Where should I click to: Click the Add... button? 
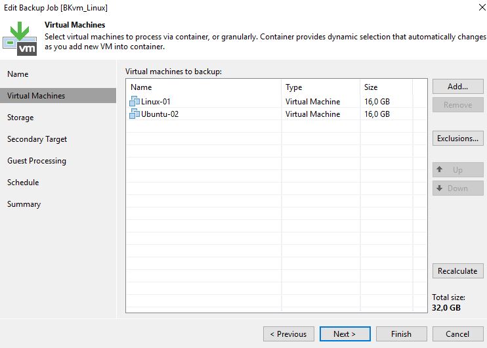tap(458, 87)
